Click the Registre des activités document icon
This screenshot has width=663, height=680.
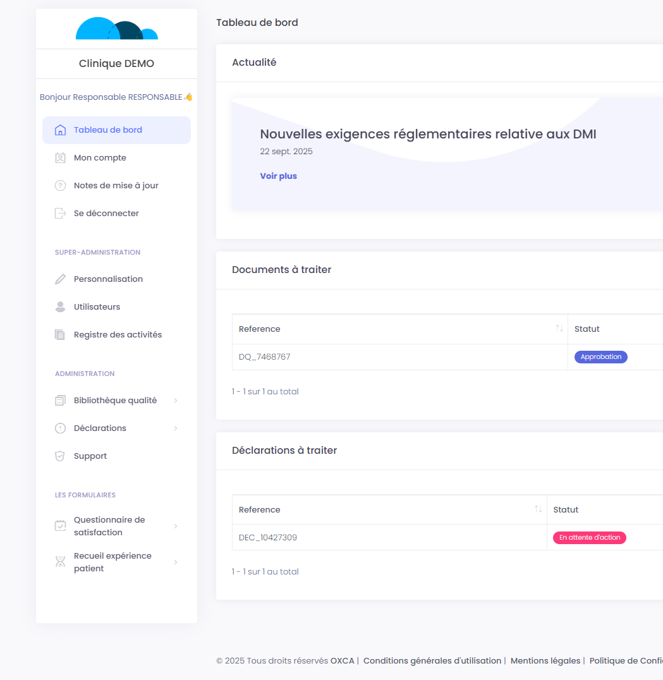(x=60, y=335)
